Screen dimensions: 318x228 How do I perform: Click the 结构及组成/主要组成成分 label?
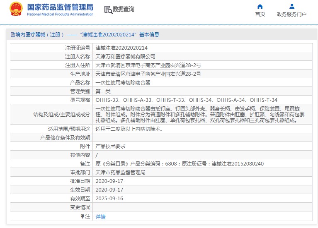point(61,115)
